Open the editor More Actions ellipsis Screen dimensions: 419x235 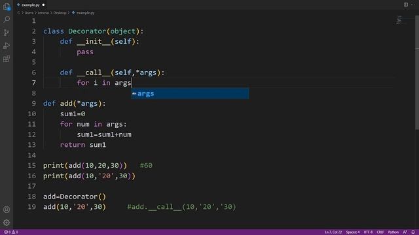tap(413, 5)
